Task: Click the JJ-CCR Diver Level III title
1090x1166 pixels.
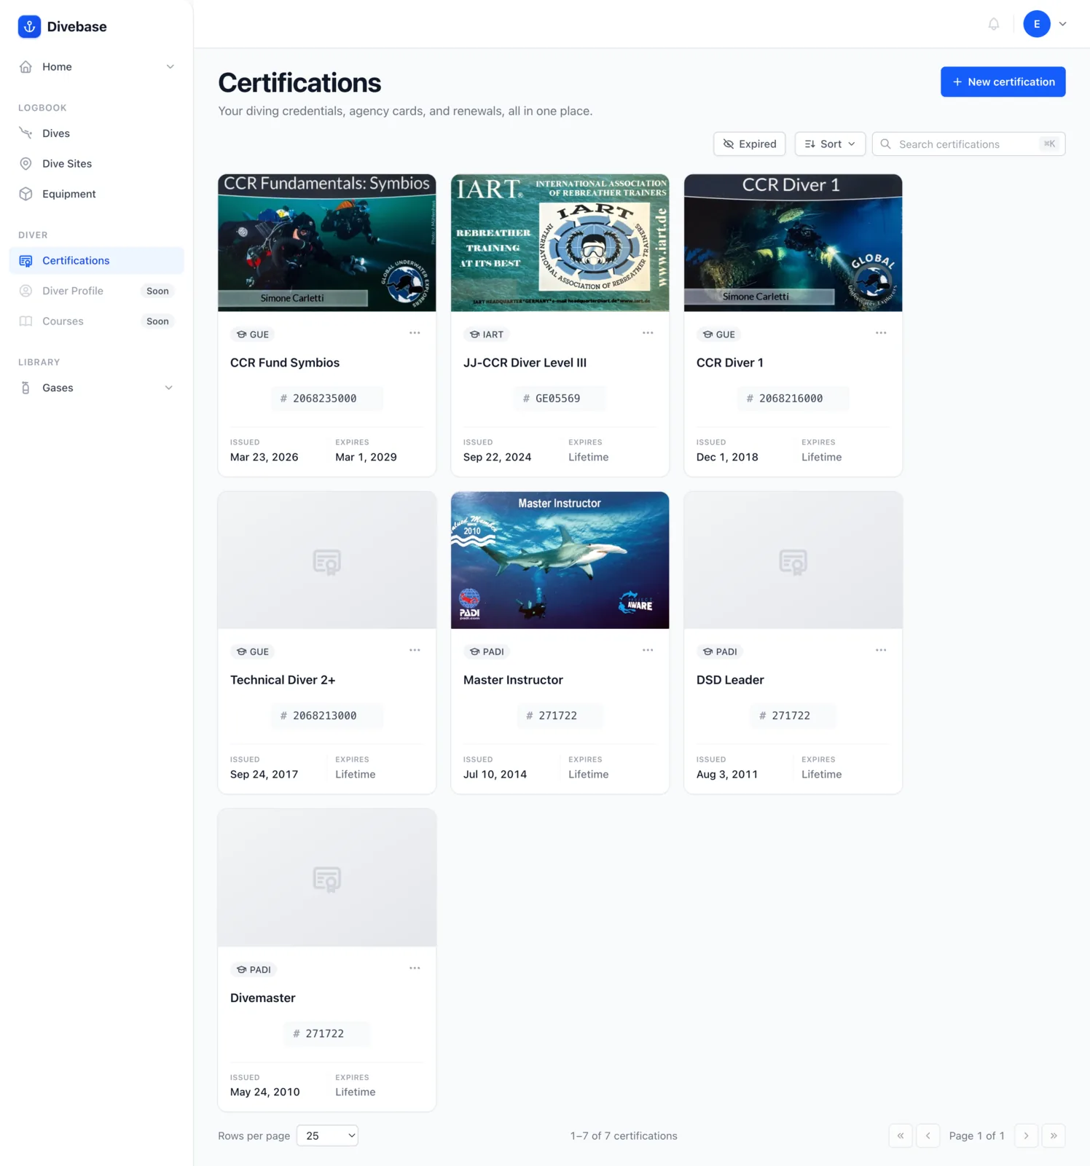Action: pos(525,363)
